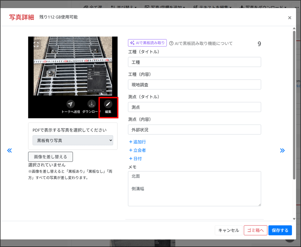Move photo to trash with ゴミ箱へ
Viewport: 301px width, 247px height.
point(255,230)
